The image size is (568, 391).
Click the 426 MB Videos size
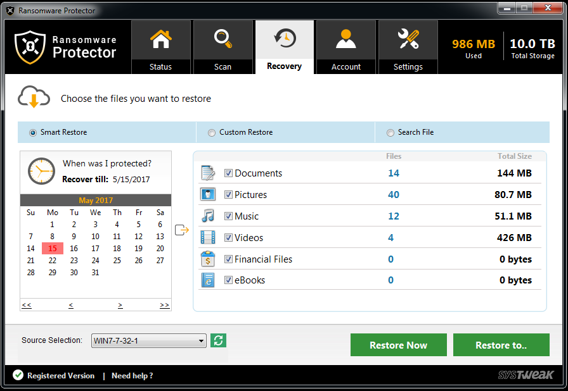point(514,237)
